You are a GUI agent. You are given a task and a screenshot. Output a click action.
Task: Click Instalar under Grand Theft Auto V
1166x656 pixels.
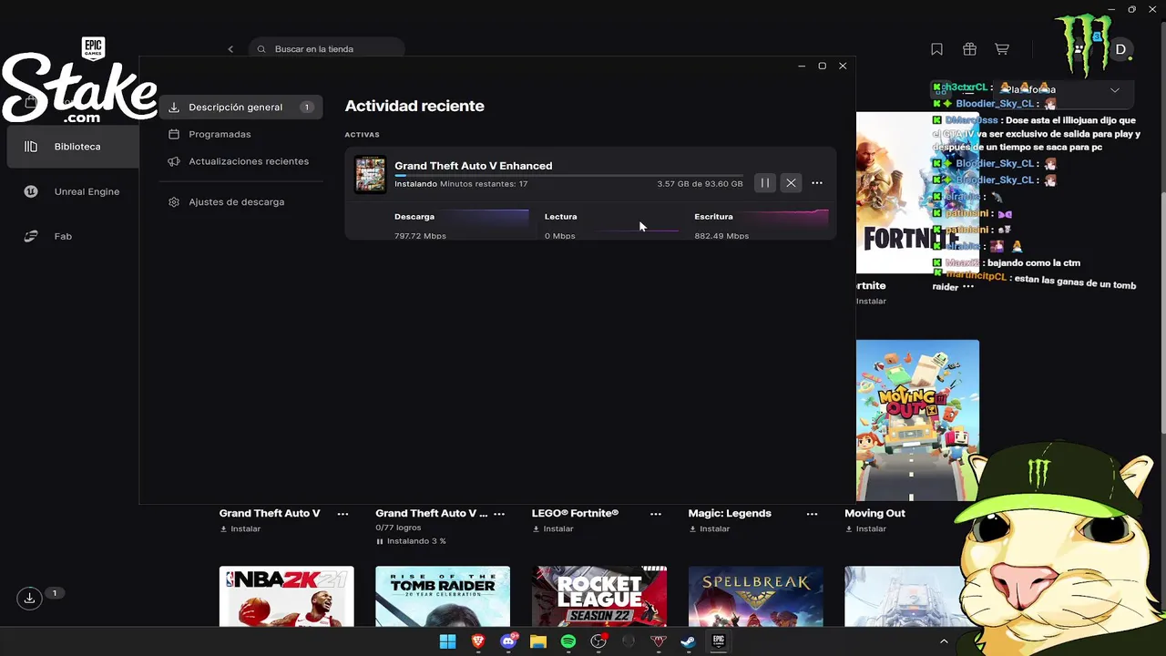point(240,528)
